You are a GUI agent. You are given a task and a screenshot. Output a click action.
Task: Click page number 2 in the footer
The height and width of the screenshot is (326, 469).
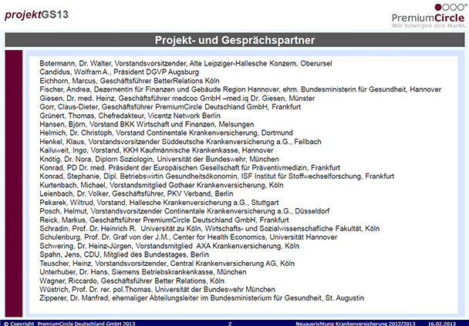(x=230, y=324)
